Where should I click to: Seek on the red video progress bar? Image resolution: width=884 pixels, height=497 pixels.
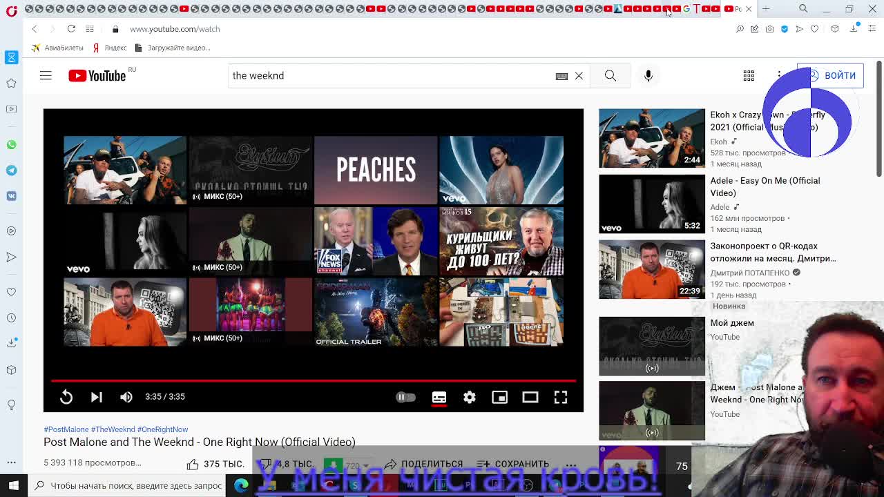(x=314, y=380)
